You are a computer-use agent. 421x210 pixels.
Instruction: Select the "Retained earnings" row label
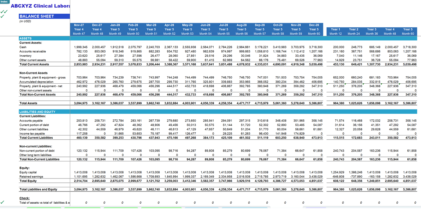click(31, 176)
